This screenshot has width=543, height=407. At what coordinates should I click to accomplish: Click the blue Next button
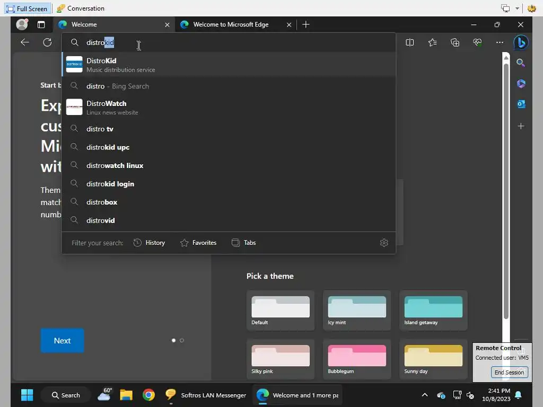point(63,341)
